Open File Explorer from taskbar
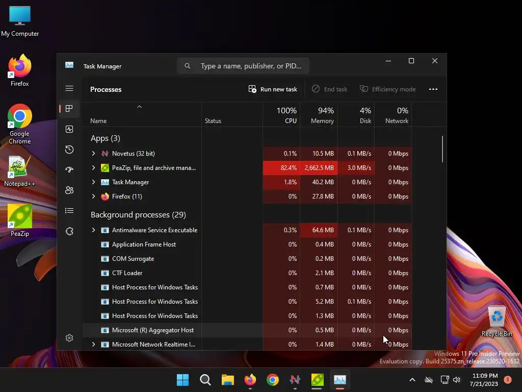The image size is (522, 392). (228, 380)
